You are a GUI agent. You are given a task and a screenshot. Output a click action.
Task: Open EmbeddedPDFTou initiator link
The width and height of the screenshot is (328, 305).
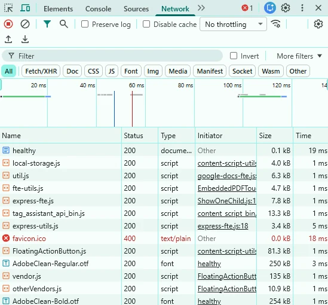click(227, 188)
